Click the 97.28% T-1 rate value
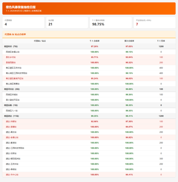 [95, 47]
